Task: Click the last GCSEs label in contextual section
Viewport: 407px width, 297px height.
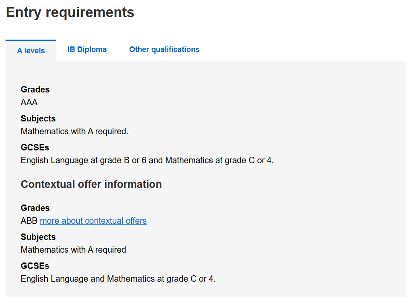Action: point(35,266)
